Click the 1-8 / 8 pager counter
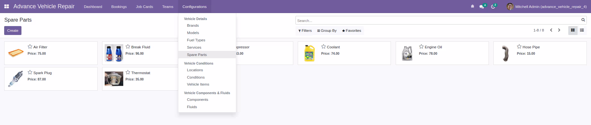591x125 pixels. point(538,30)
